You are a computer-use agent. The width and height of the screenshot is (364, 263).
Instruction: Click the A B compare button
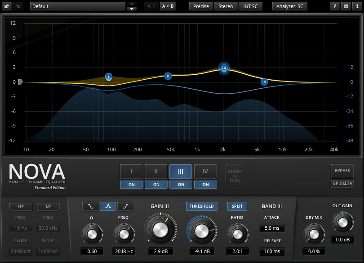[x=151, y=6]
